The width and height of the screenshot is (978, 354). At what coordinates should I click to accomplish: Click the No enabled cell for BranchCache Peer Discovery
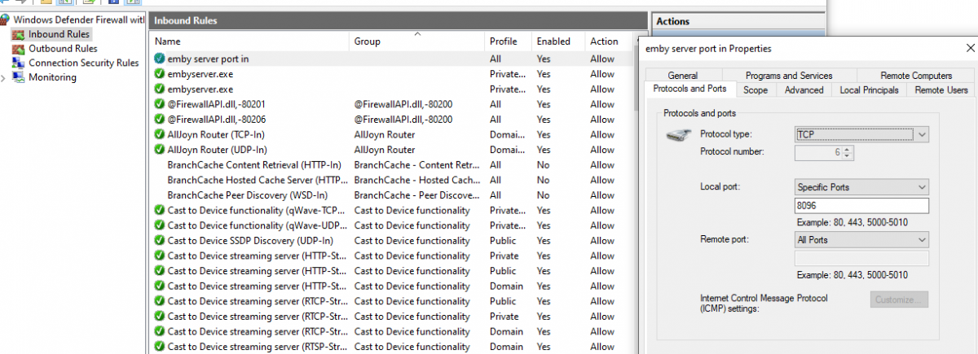[x=543, y=195]
